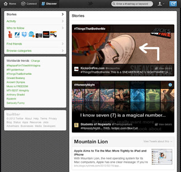
Task: Open the Connect tab
Action: [x=29, y=4]
